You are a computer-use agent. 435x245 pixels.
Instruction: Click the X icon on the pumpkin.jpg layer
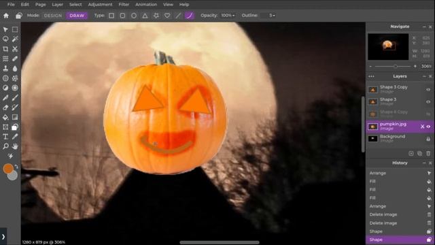coord(422,127)
